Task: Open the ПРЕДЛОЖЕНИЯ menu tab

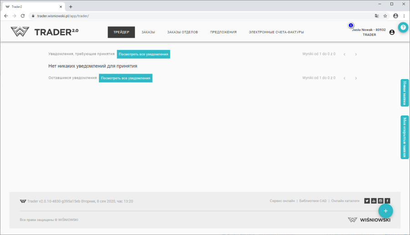Action: [223, 32]
